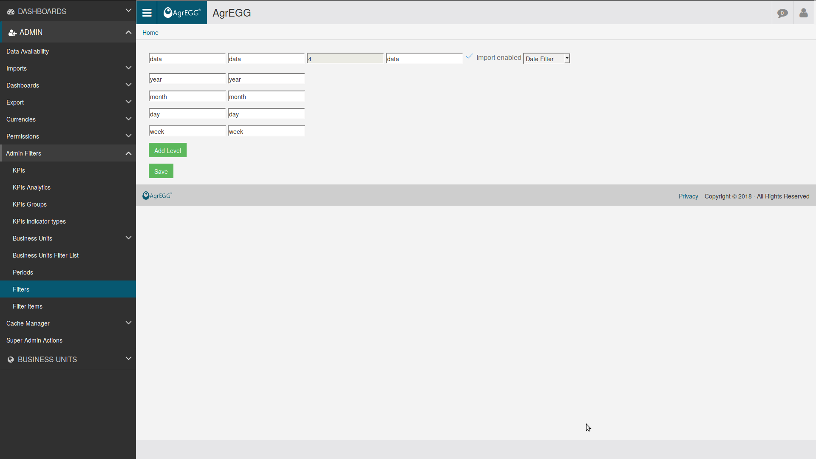This screenshot has width=816, height=459.
Task: Open Data Availability page
Action: (68, 51)
